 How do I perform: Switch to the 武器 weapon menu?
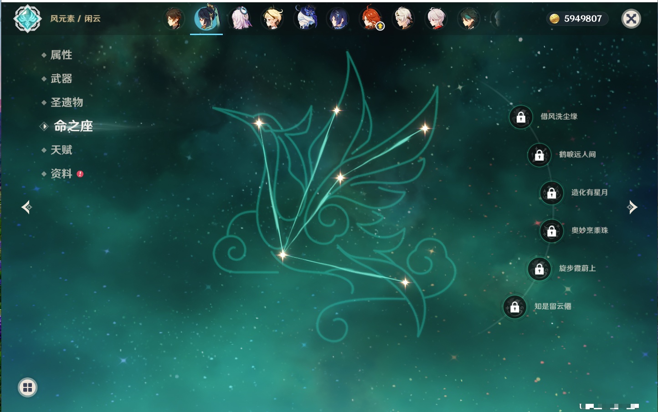[61, 79]
